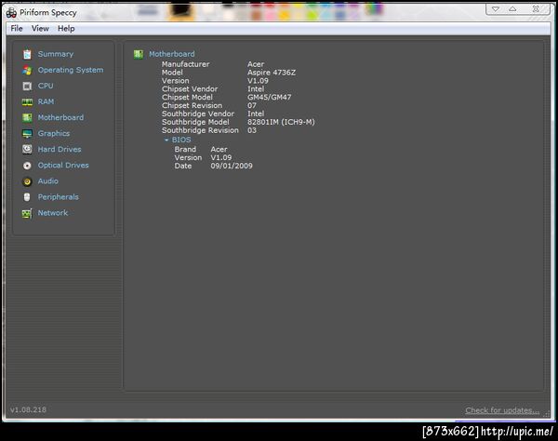Click the BIOS Brand label
Viewport: 558px width, 441px height.
click(185, 150)
